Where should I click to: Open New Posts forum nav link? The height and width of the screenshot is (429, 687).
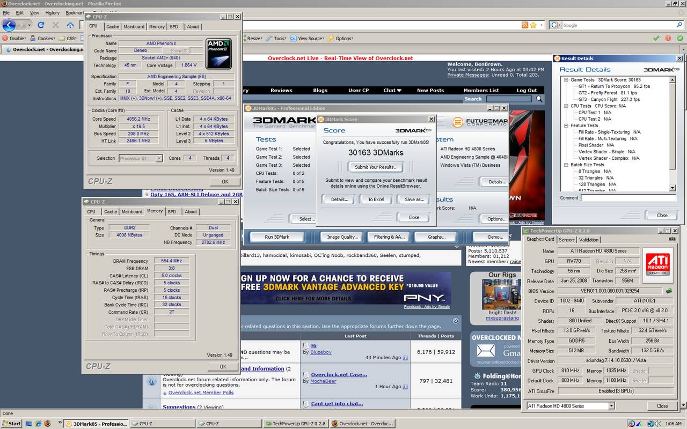pyautogui.click(x=430, y=90)
